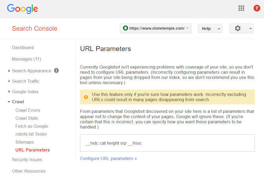Click the yellow warning notice text
This screenshot has width=264, height=179.
[x=169, y=97]
